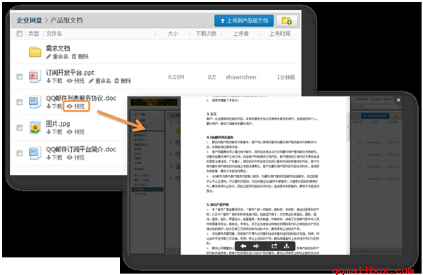
Task: Check the box for 订阅开放平台.ppt
Action: 20,77
